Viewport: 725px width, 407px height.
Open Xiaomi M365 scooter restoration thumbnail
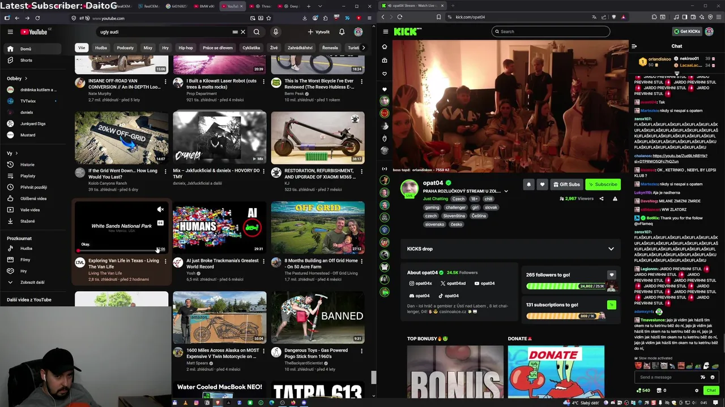318,137
